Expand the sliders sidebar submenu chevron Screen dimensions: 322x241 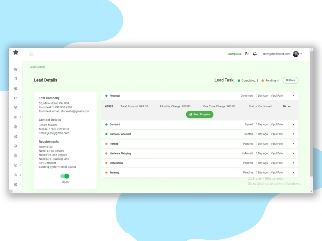pyautogui.click(x=20, y=117)
